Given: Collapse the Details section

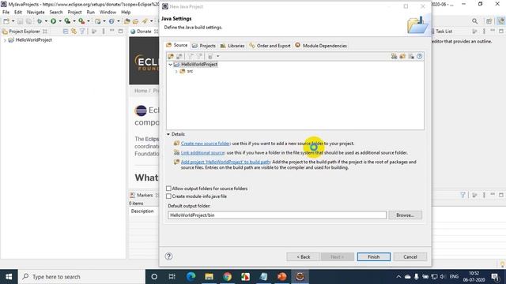Looking at the screenshot, I should [x=168, y=134].
